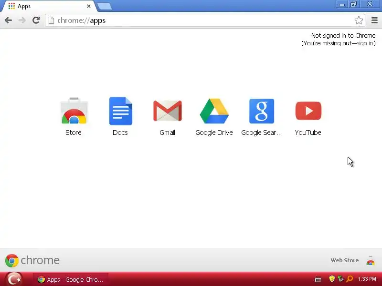Click the sign in link
This screenshot has height=286, width=382.
(x=365, y=43)
